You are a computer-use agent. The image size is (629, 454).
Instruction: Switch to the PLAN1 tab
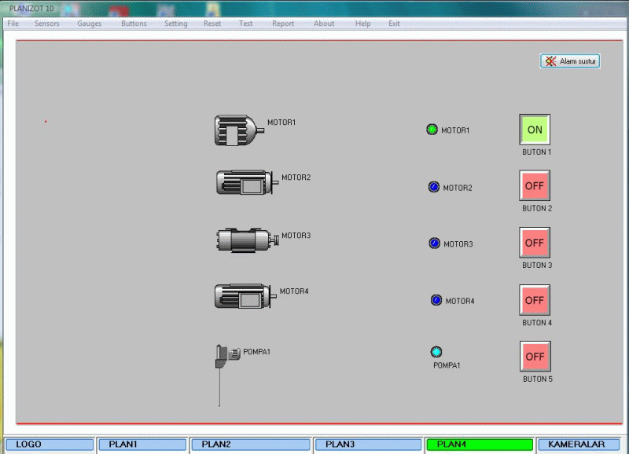click(142, 445)
